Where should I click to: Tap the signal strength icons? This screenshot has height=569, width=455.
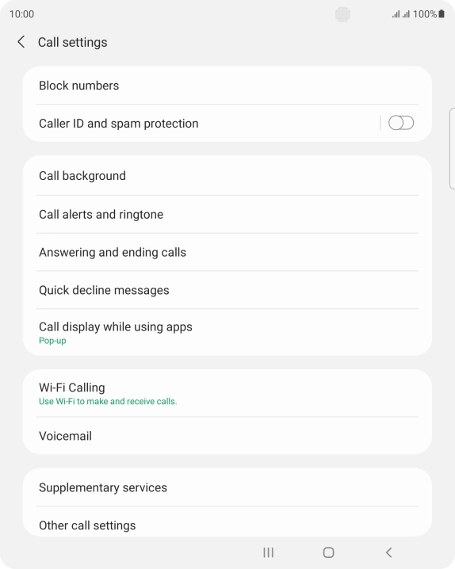pyautogui.click(x=400, y=14)
